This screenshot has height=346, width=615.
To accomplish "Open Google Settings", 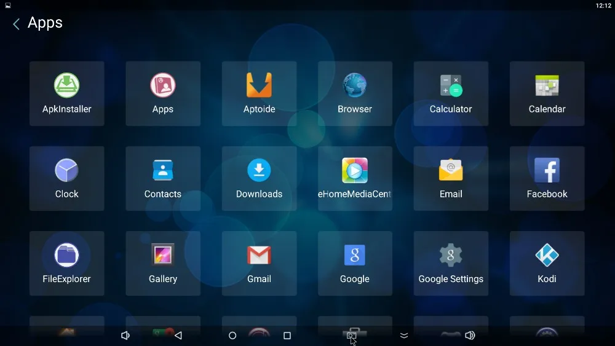I will [x=451, y=263].
